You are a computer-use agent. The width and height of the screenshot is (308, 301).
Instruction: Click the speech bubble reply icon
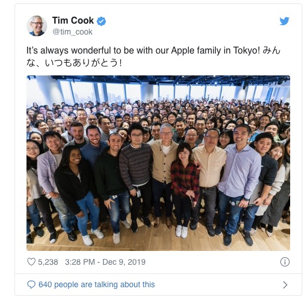coord(31,284)
